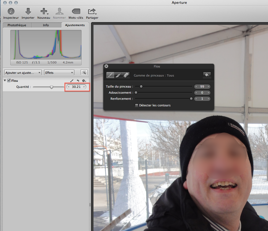
Task: Collapse the Flou adjustment section
Action: 5,81
